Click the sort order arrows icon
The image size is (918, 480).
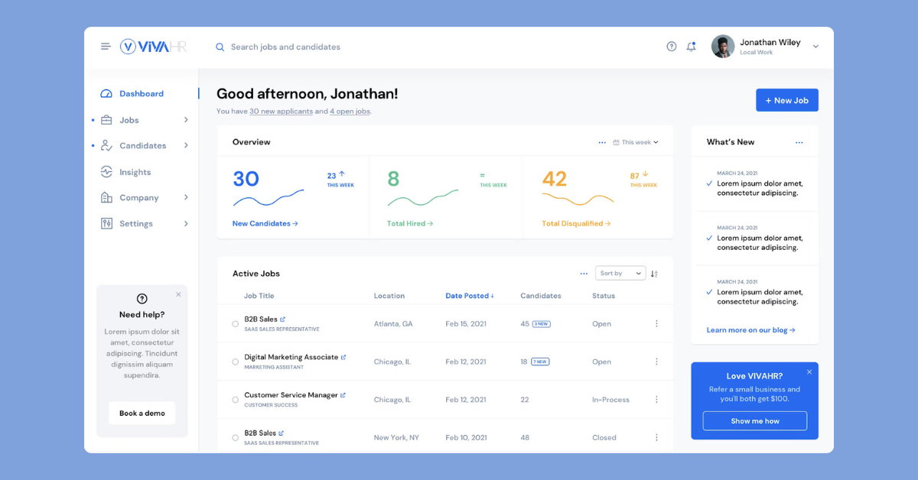(x=654, y=274)
